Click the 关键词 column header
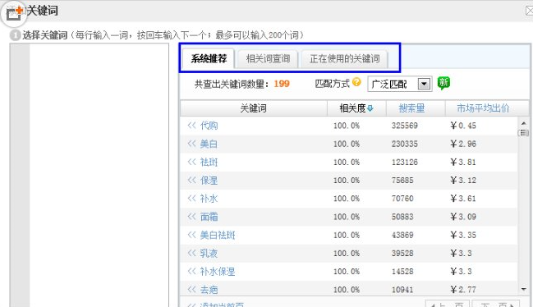Screen dimensions: 533x307 coord(253,108)
